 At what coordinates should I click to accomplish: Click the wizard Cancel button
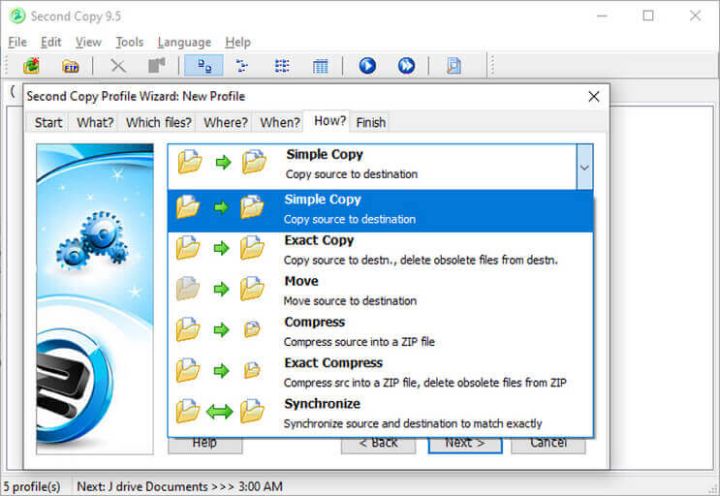pyautogui.click(x=548, y=445)
